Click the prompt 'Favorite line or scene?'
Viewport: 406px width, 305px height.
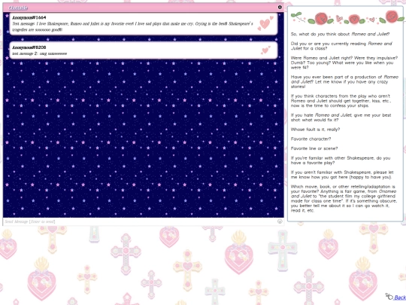pyautogui.click(x=314, y=148)
